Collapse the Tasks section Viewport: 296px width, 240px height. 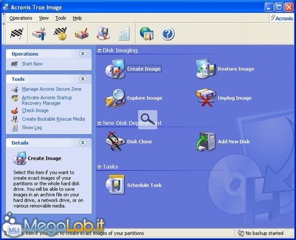point(99,167)
